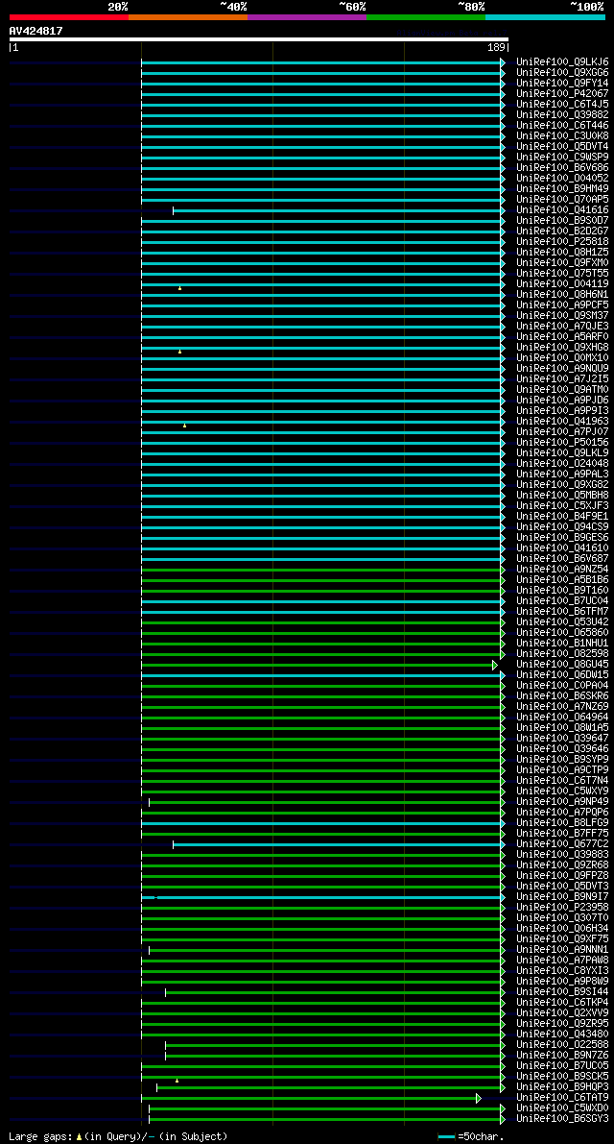Click hit label UniRef100_B9HQP3
The height and width of the screenshot is (1144, 614).
(562, 1086)
